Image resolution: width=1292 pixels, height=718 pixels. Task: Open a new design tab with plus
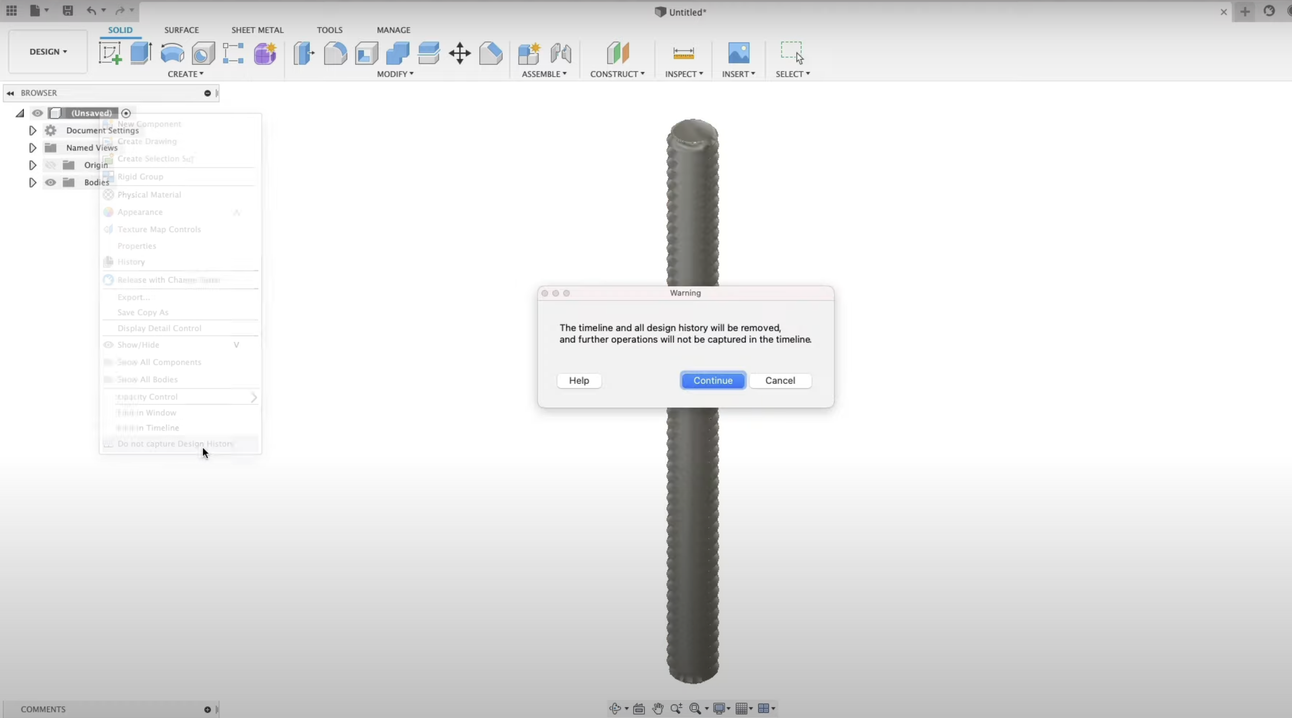coord(1245,12)
